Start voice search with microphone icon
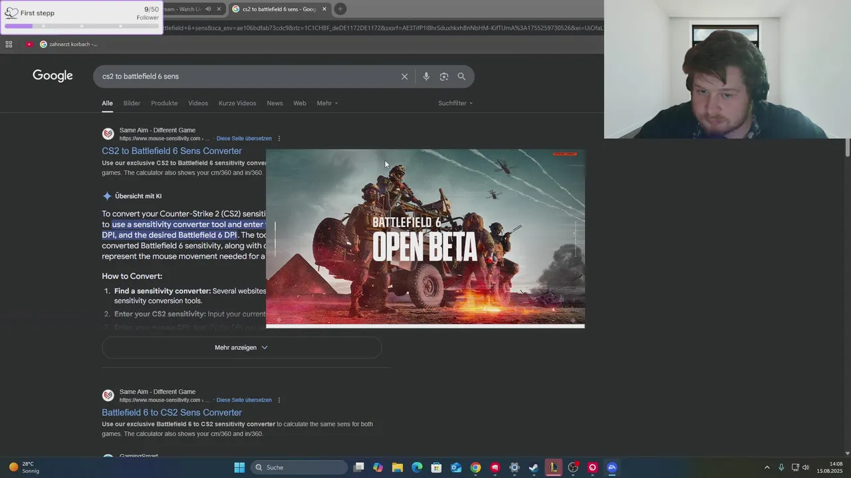 [426, 76]
